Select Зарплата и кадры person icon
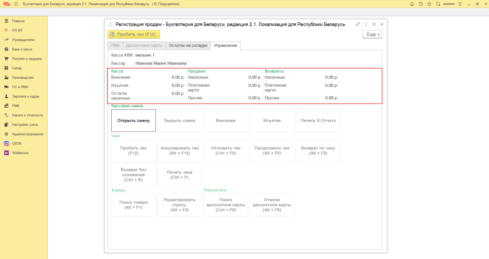The height and width of the screenshot is (259, 489). tap(6, 96)
